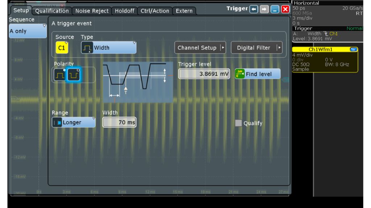Image resolution: width=371 pixels, height=208 pixels.
Task: Click the Find level button
Action: 258,74
